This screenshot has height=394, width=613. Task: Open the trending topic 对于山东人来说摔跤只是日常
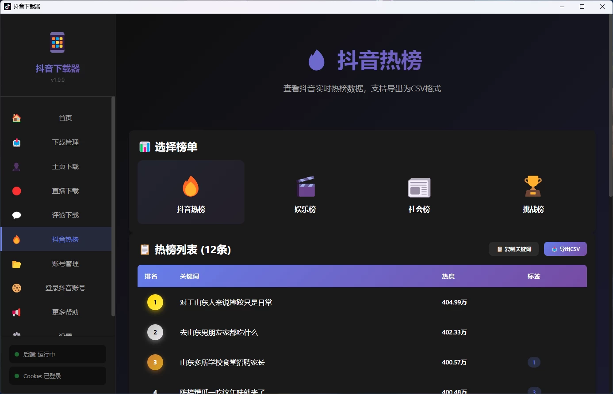click(226, 302)
